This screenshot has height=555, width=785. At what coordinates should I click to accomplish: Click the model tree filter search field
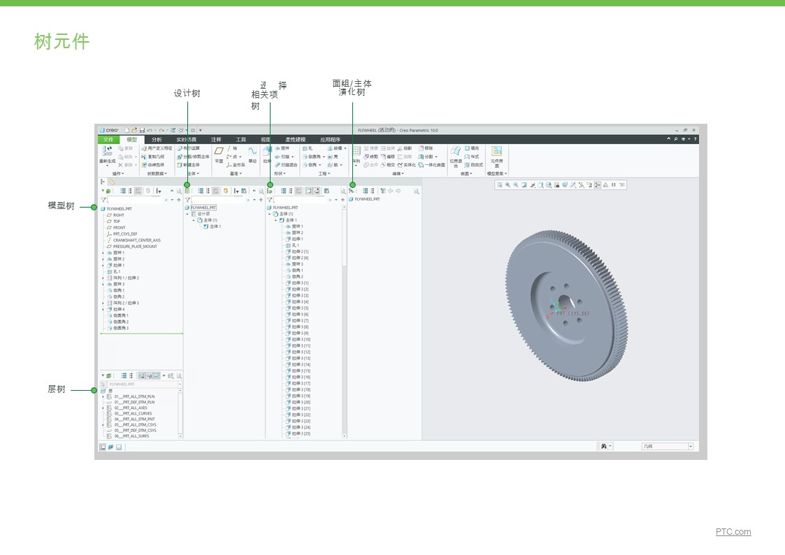click(135, 200)
